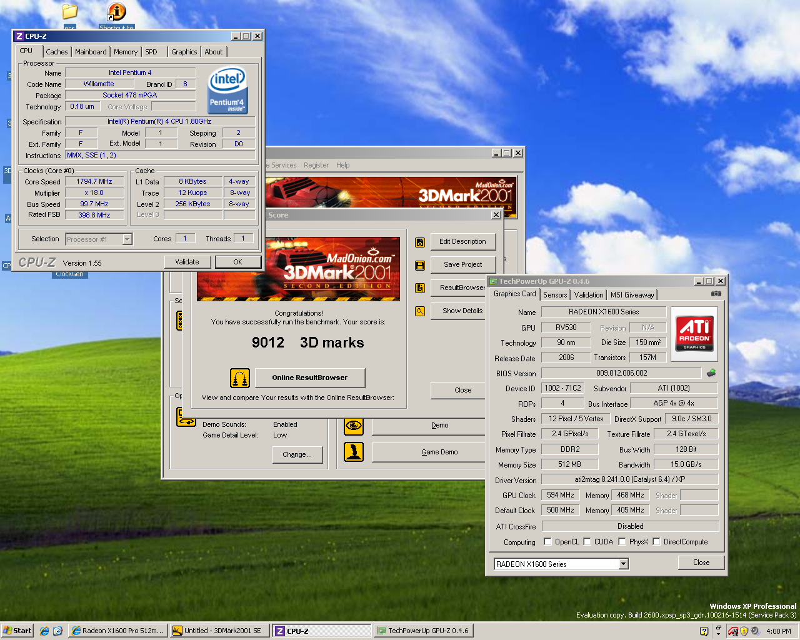Open the Help menu in 3DMark2001
Viewport: 800px width, 640px height.
(343, 166)
